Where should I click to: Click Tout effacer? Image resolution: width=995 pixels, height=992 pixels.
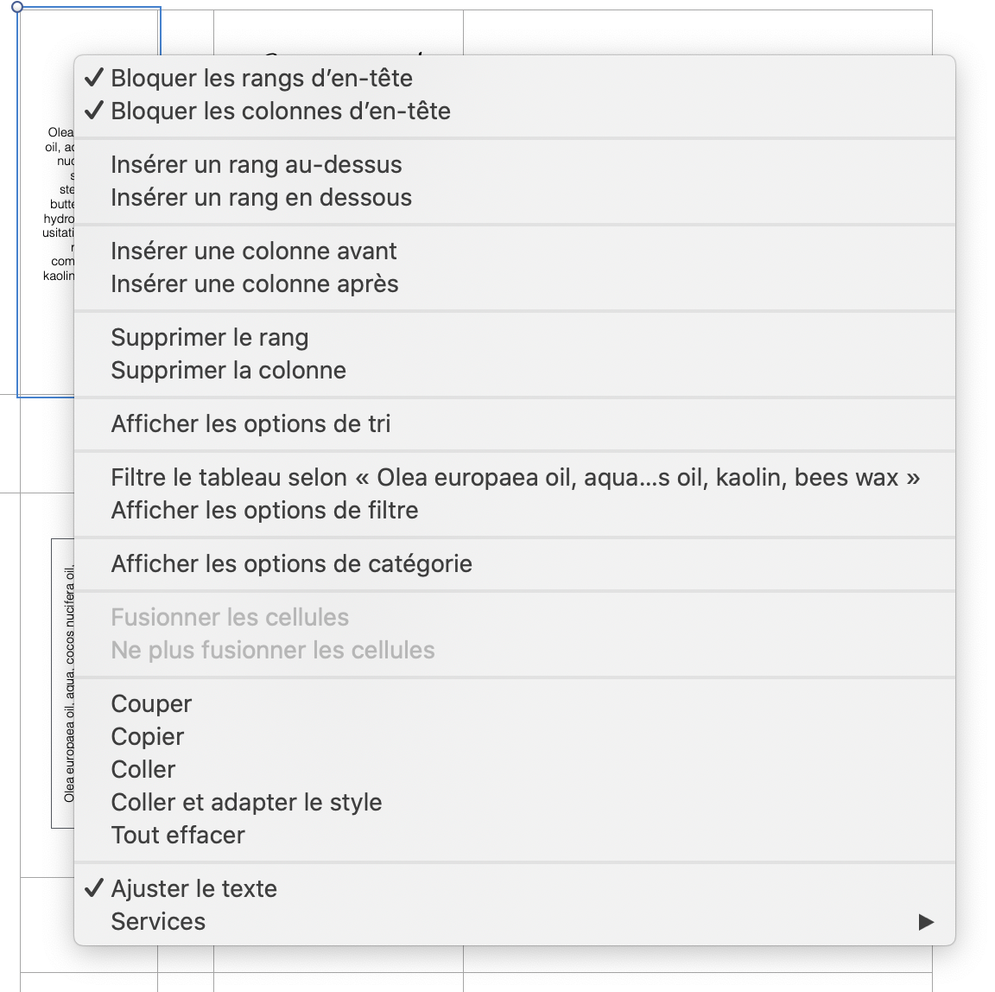(x=178, y=836)
